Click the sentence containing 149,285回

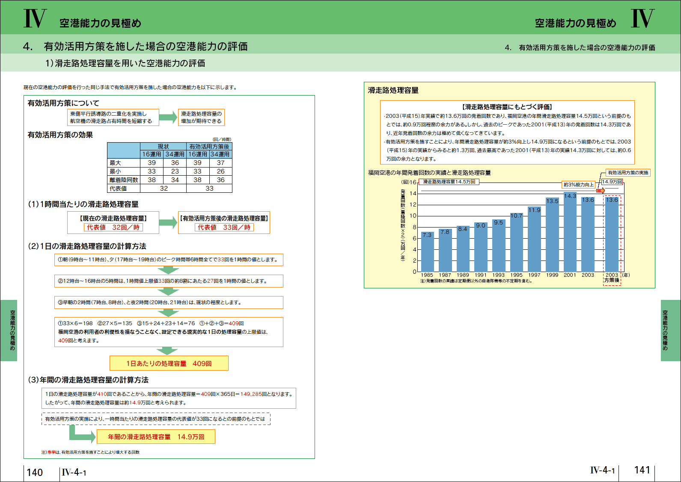(x=170, y=394)
